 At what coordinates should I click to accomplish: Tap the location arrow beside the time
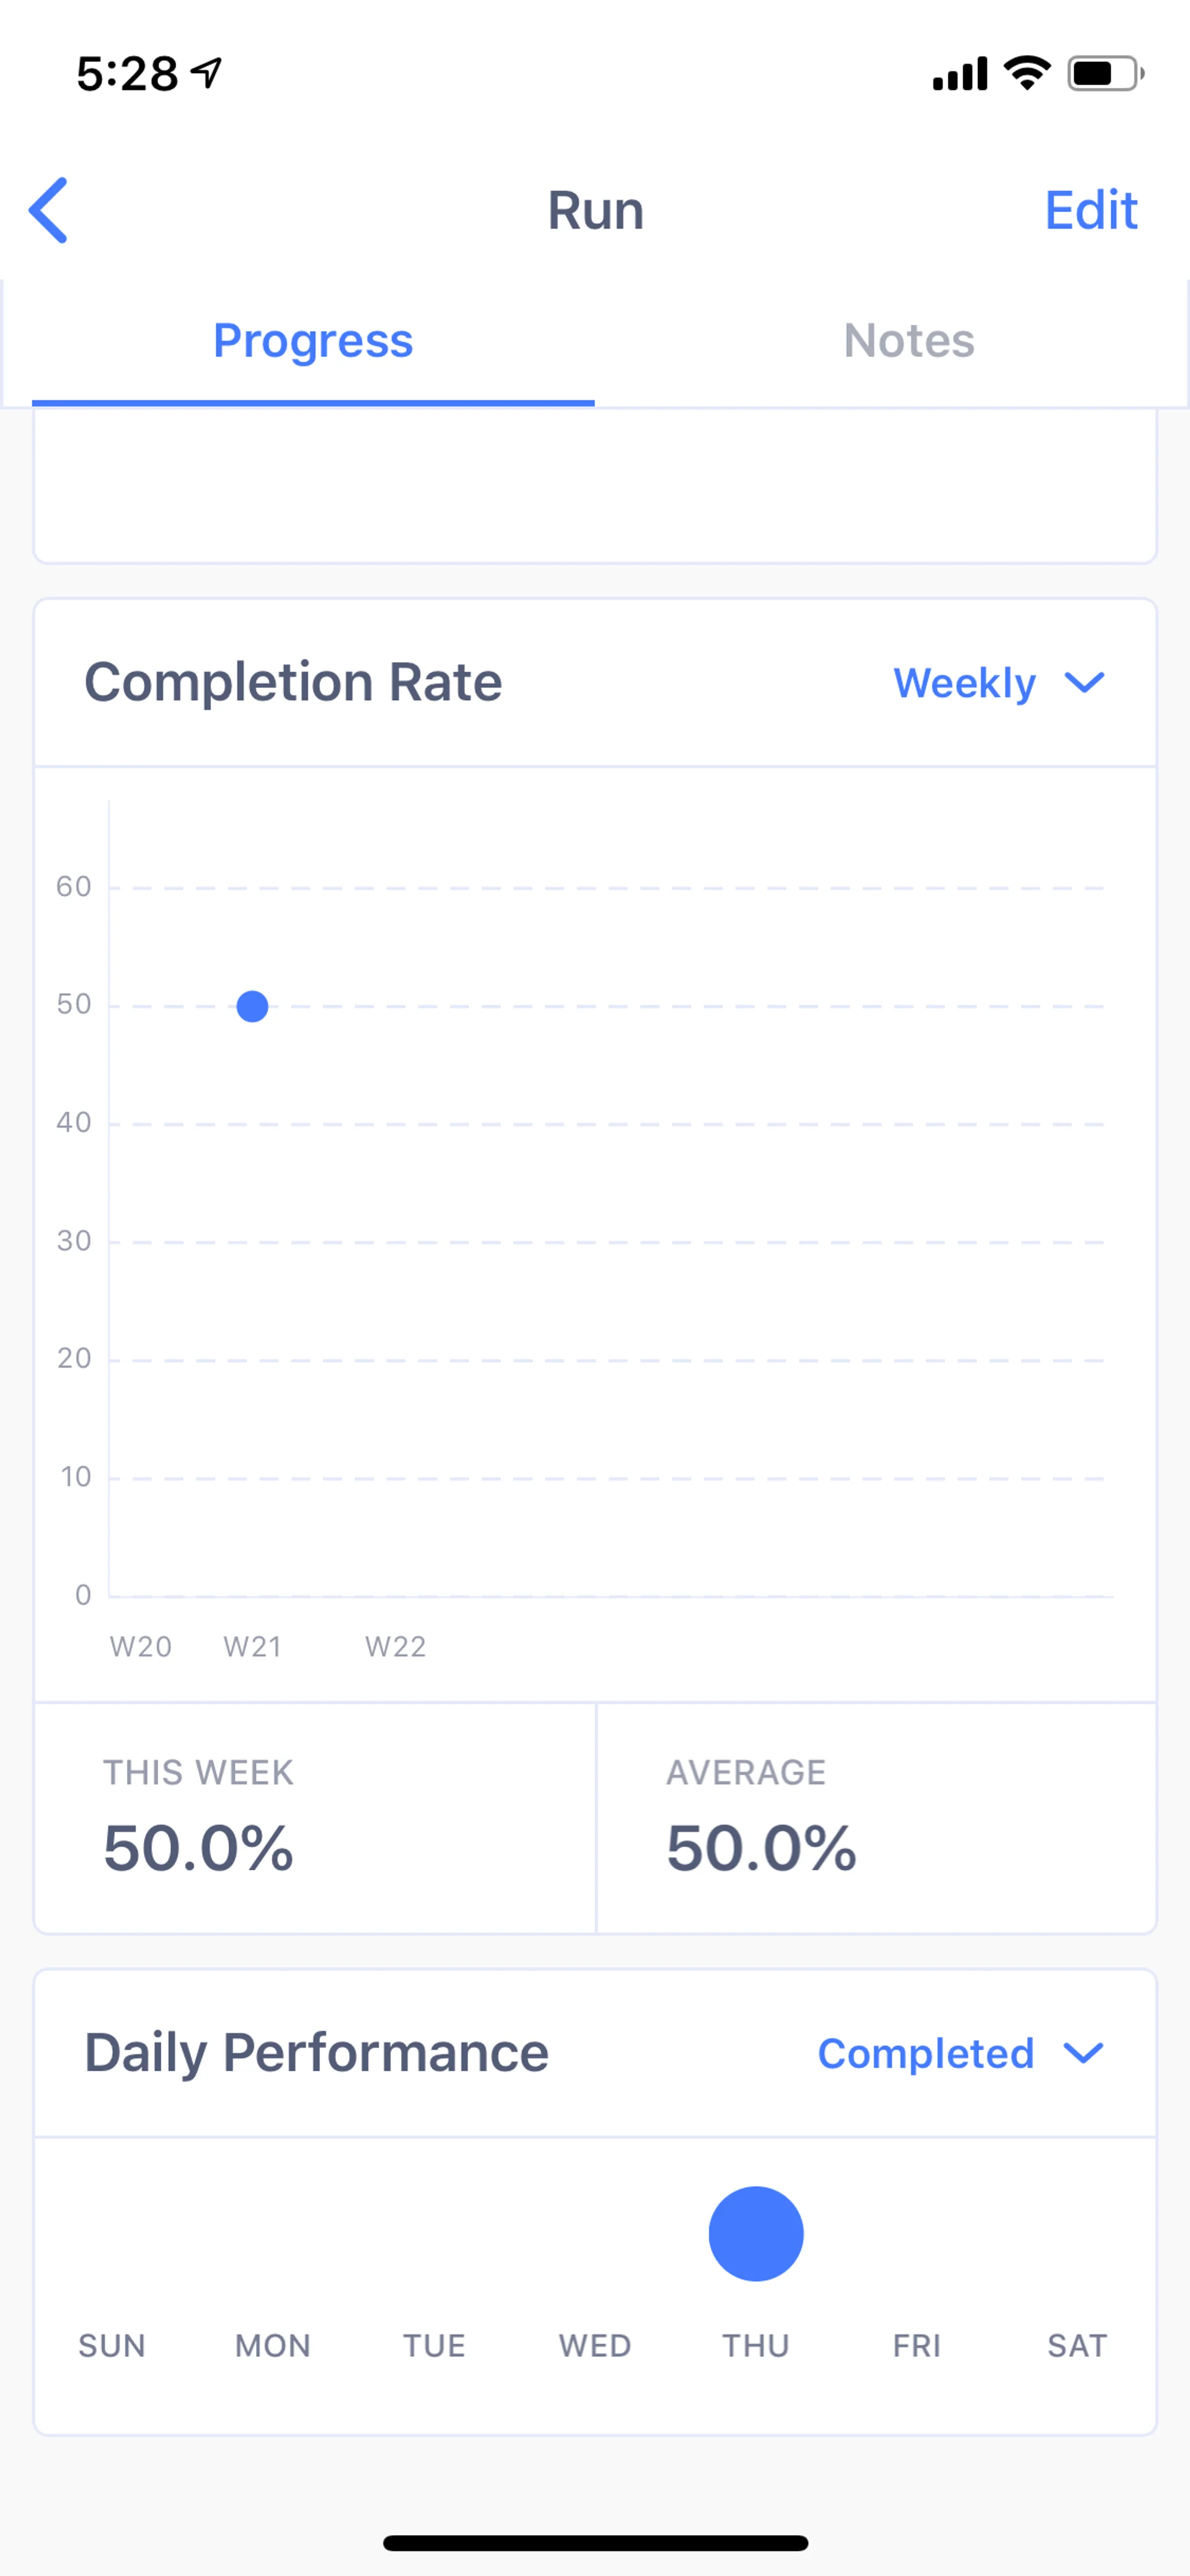tap(207, 73)
